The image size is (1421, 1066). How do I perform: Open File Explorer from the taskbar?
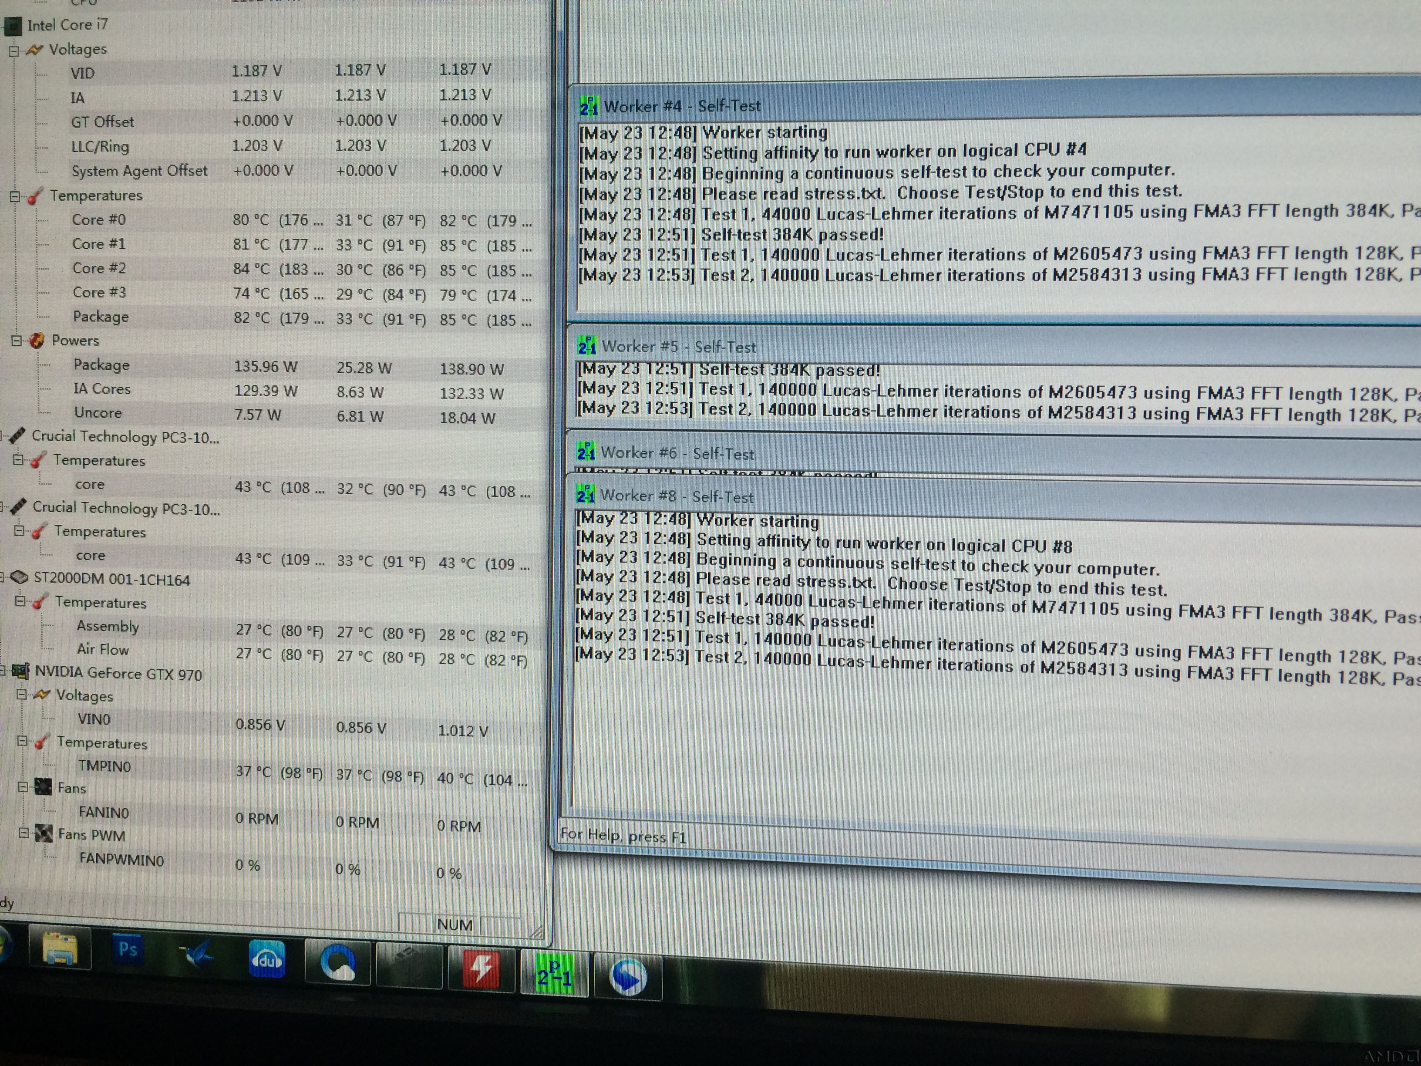[x=60, y=948]
